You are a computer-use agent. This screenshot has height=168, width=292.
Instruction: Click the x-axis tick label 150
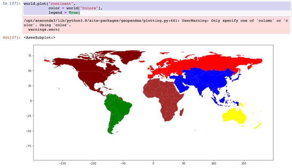pyautogui.click(x=244, y=163)
